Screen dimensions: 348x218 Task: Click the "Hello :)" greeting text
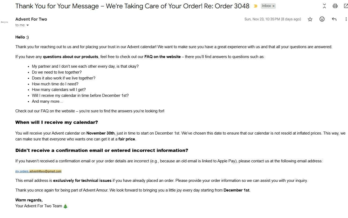tap(22, 37)
